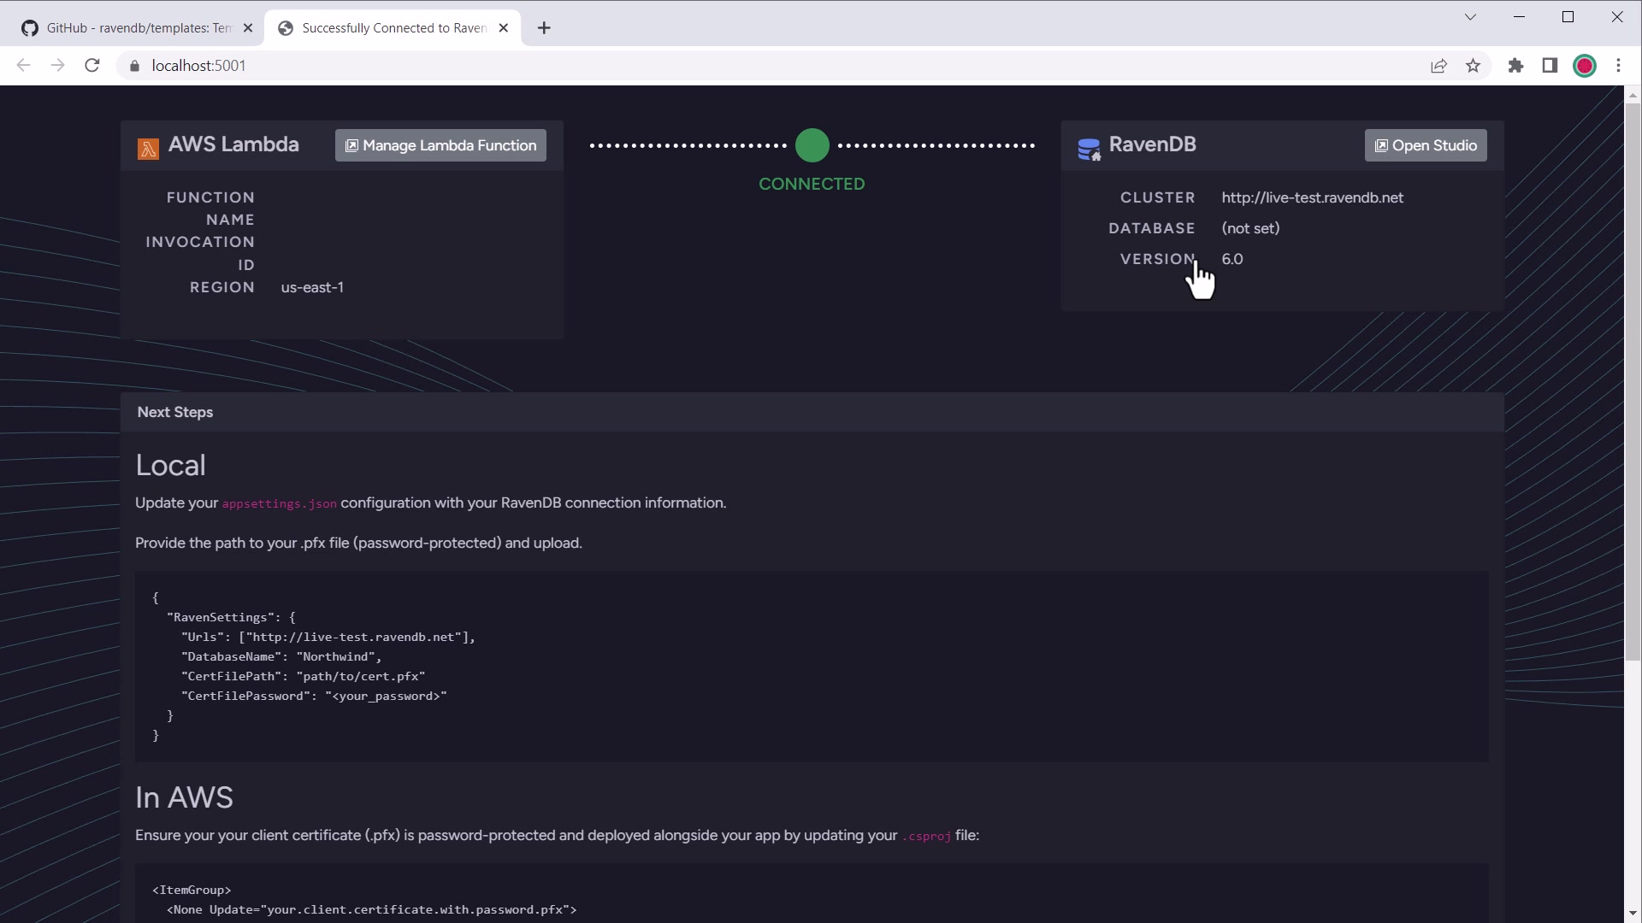Click the database value (not set)
Image resolution: width=1642 pixels, height=923 pixels.
1250,228
